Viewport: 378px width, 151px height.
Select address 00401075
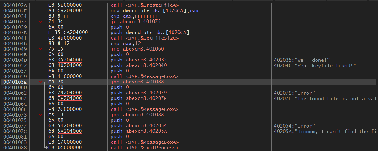pos(15,120)
